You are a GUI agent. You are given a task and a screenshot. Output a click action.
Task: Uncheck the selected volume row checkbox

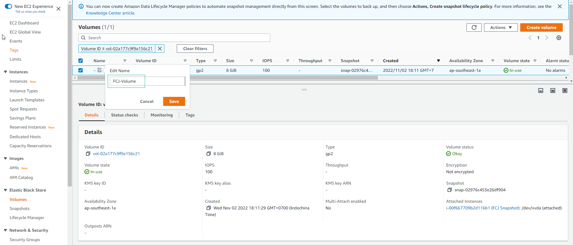coord(81,70)
